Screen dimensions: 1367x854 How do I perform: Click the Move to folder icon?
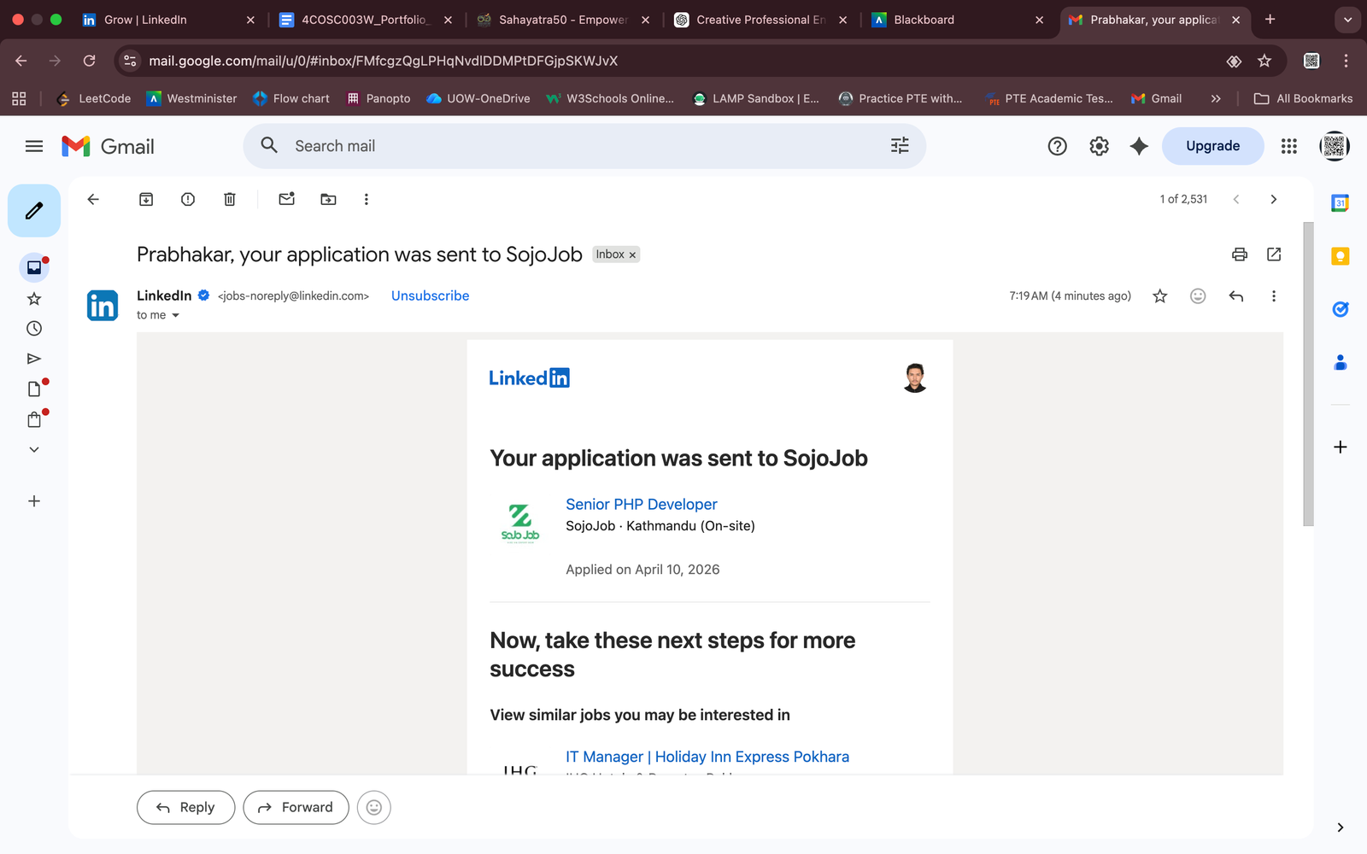328,199
